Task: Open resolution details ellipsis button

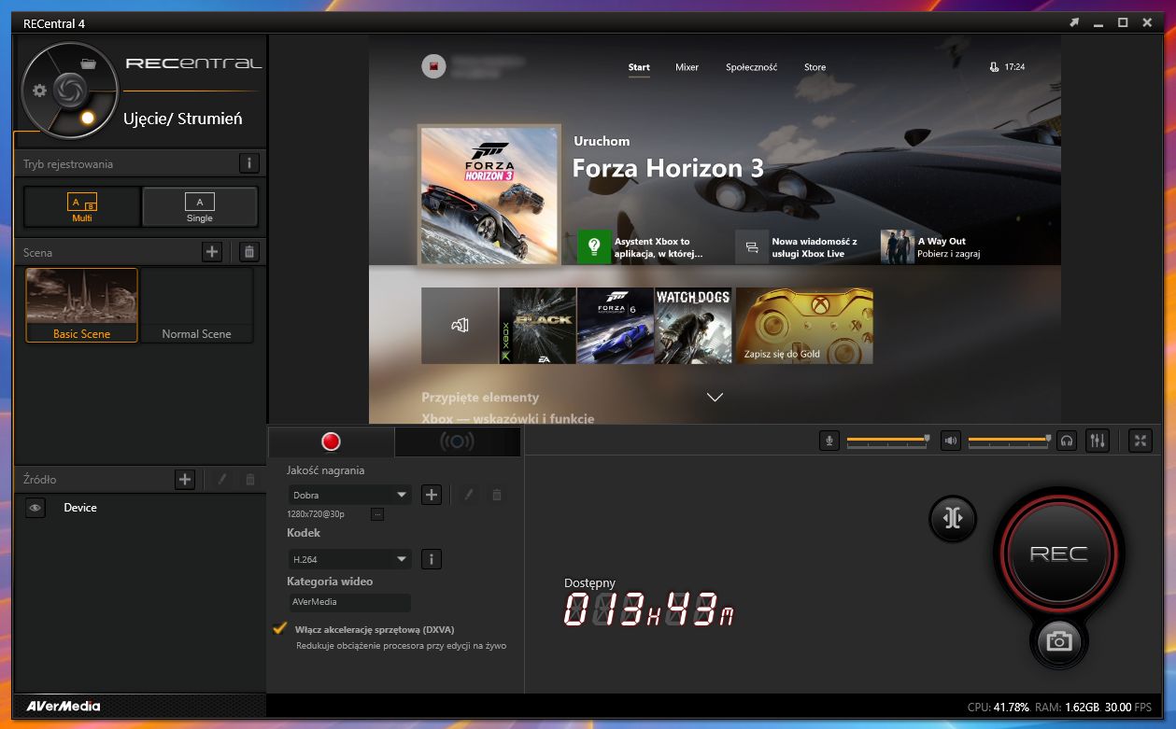Action: (x=377, y=514)
